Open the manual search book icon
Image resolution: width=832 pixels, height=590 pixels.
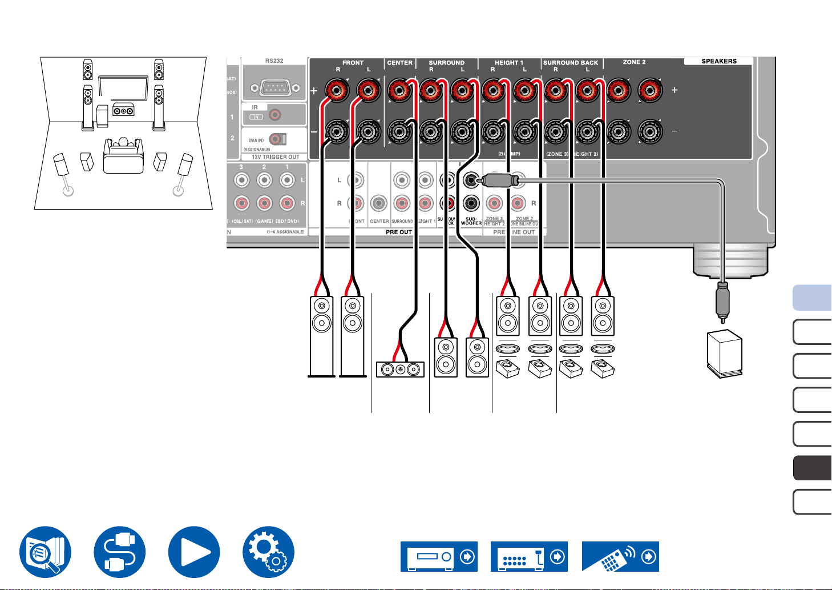coord(45,552)
